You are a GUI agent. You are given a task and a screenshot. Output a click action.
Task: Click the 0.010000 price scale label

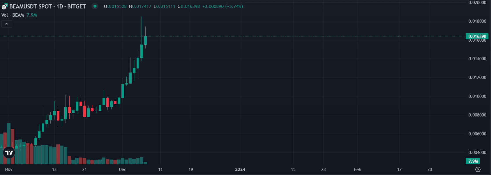click(477, 96)
